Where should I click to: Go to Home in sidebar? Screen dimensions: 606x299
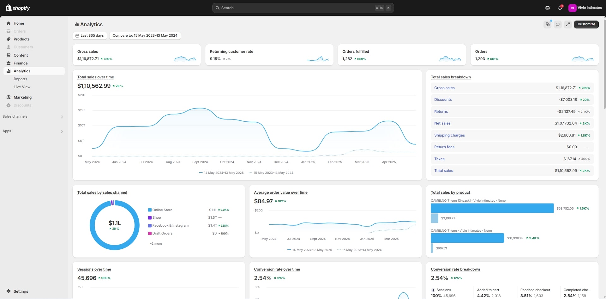[19, 23]
